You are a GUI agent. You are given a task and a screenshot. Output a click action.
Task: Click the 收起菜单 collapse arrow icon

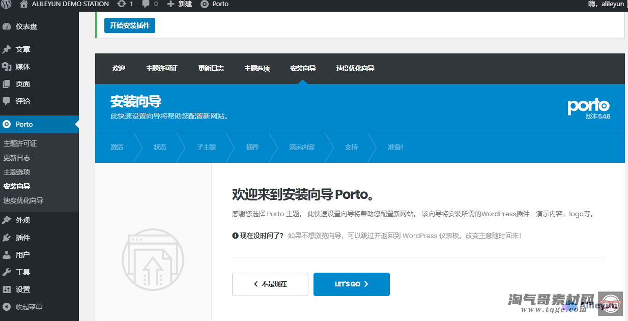click(x=7, y=307)
